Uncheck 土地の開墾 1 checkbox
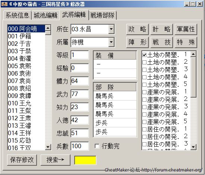Viewport: 205px width, 175px height. 144,55
